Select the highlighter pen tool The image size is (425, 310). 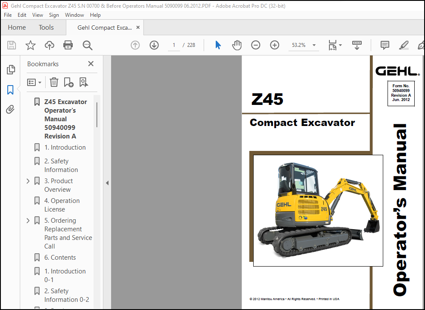pyautogui.click(x=403, y=45)
